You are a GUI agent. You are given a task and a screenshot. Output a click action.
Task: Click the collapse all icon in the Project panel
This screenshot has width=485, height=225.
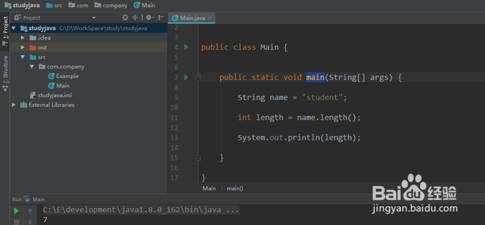135,17
